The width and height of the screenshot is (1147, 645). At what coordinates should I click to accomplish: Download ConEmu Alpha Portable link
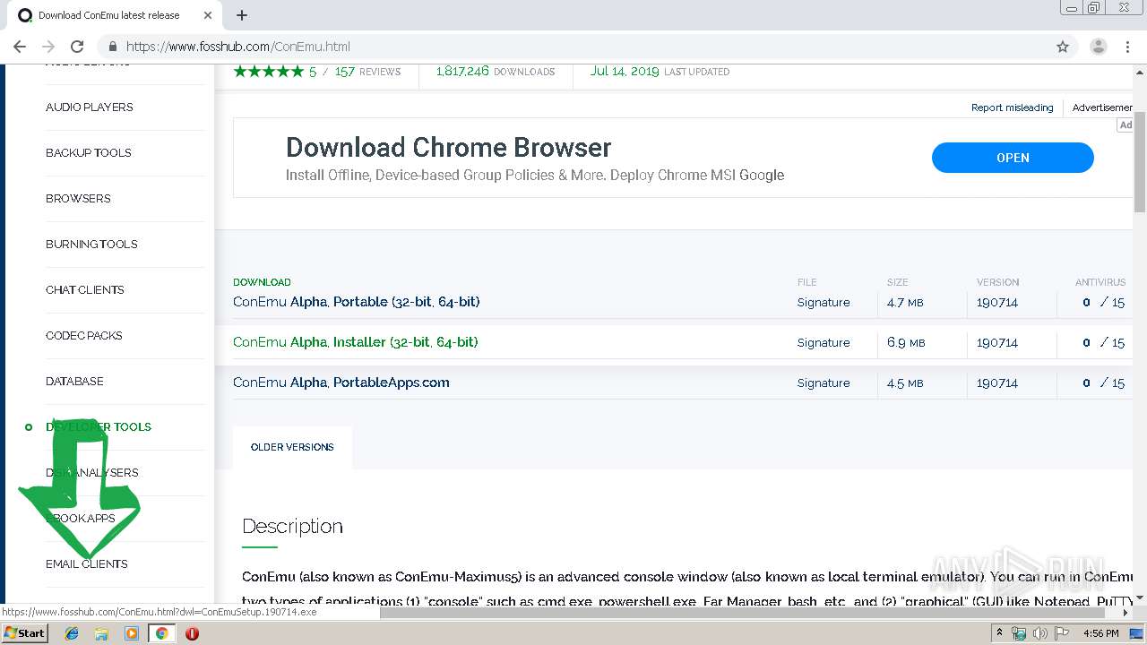(356, 302)
